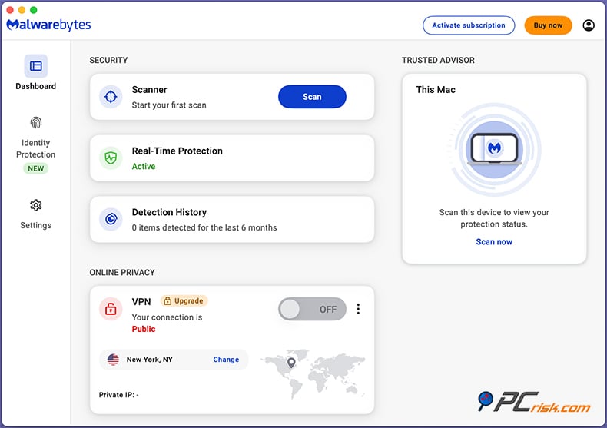
Task: Click the Scan now link
Action: tap(494, 242)
